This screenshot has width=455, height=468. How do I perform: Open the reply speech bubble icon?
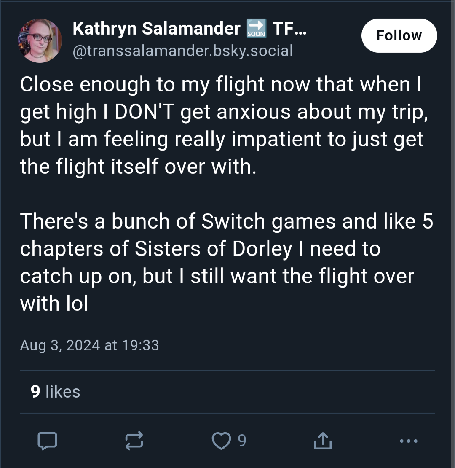(x=48, y=441)
